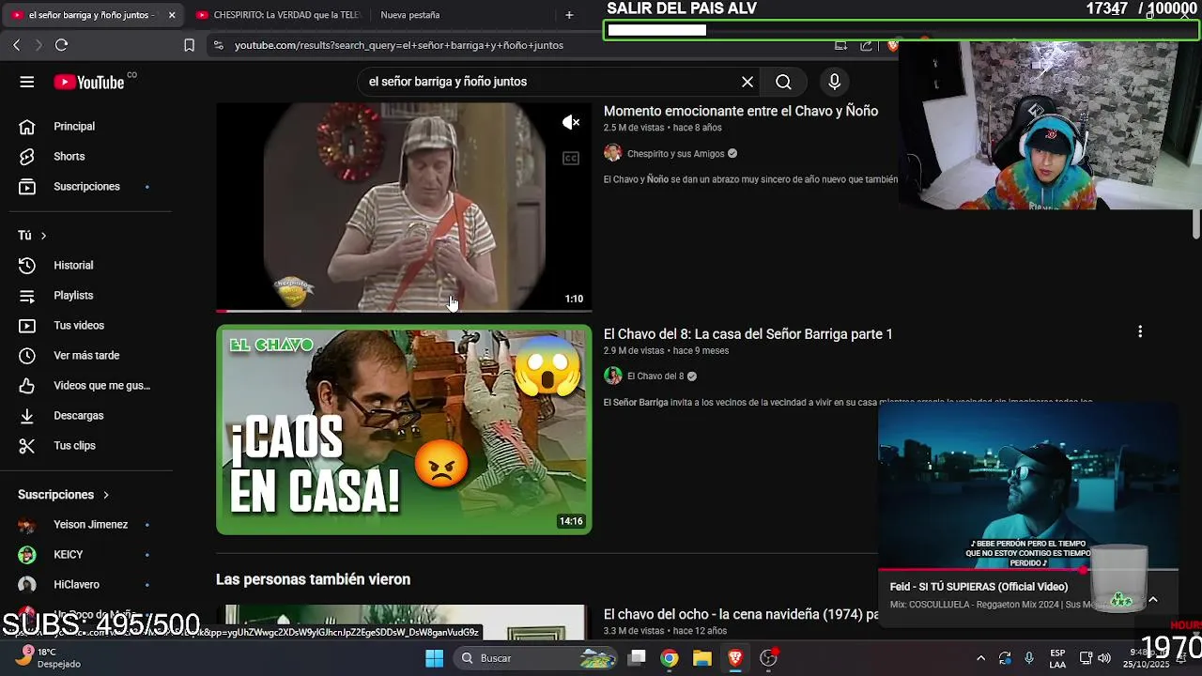Screen dimensions: 1202x676
Task: Click the Tus clips scissors icon
Action: tap(27, 445)
